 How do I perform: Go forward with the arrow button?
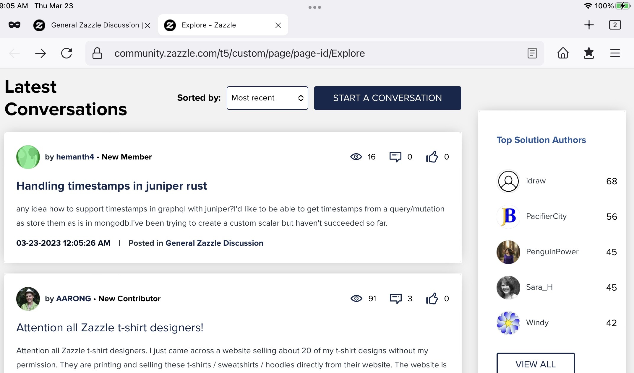[x=40, y=53]
